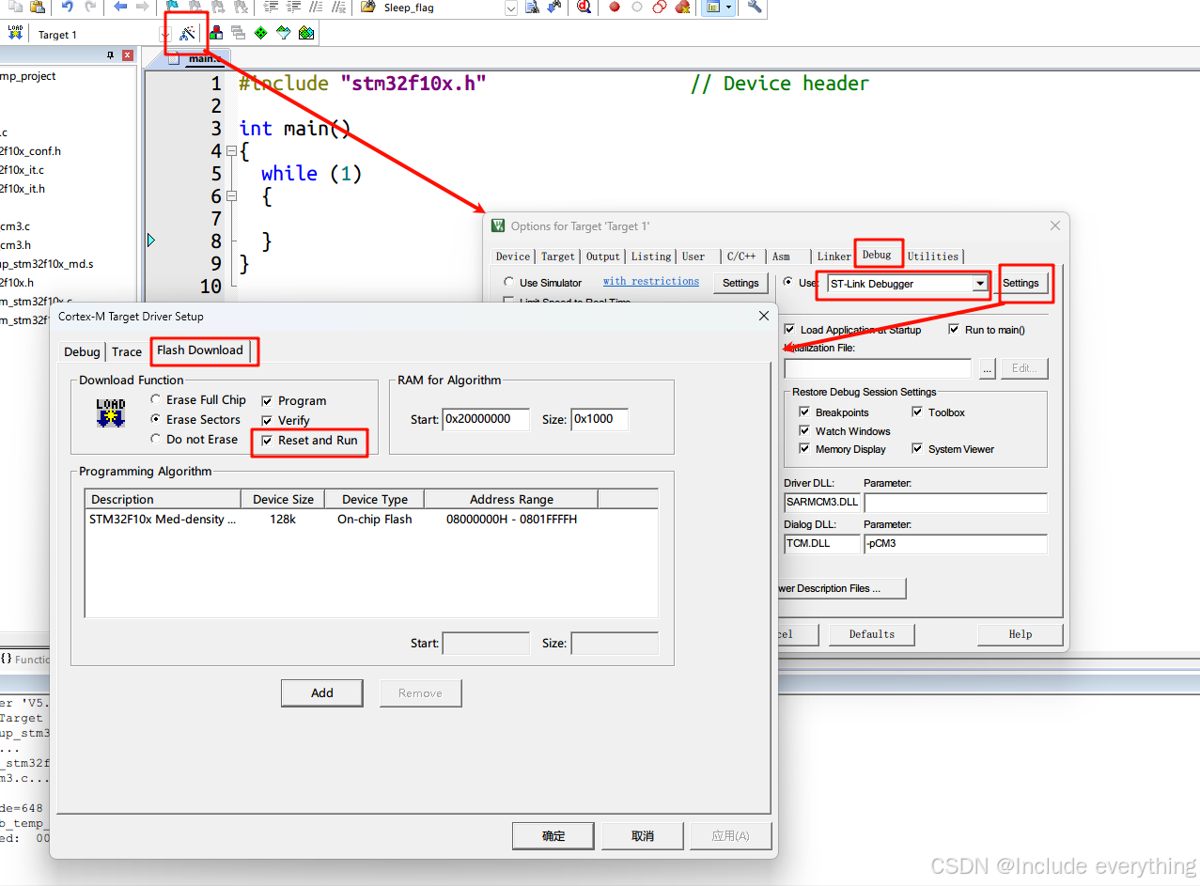The image size is (1200, 886).
Task: Click Defaults button in Options dialog
Action: pos(872,634)
